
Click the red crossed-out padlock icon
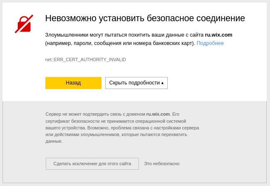[x=24, y=24]
